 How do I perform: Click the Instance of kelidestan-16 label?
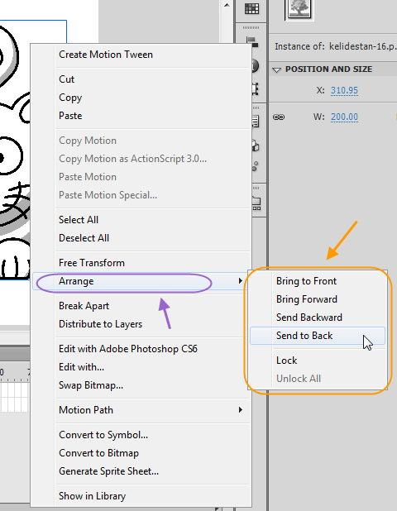(336, 46)
